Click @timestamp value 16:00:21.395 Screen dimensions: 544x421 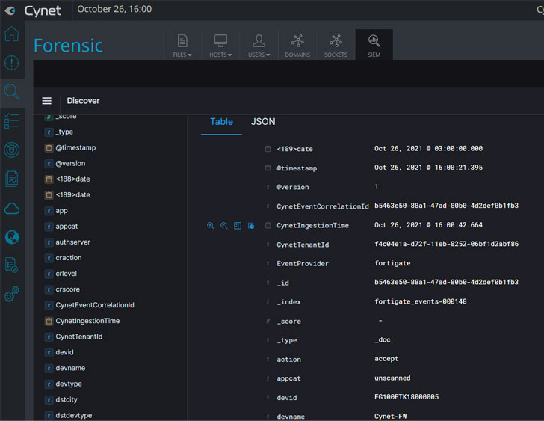point(428,168)
